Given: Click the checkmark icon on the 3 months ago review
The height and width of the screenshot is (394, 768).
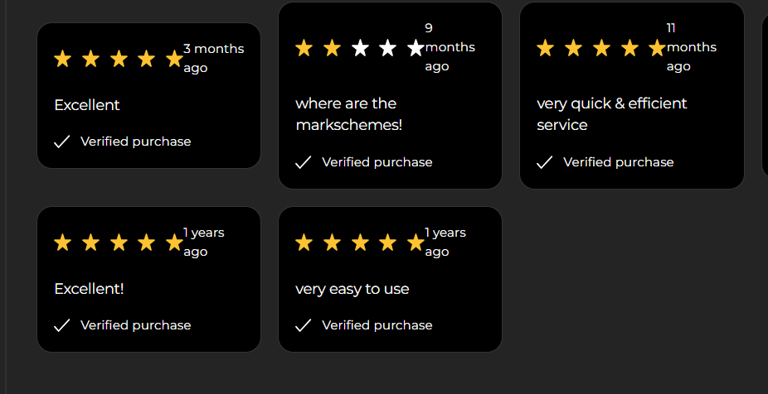Looking at the screenshot, I should (x=61, y=142).
